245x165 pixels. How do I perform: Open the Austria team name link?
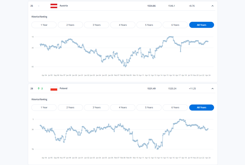(64, 6)
